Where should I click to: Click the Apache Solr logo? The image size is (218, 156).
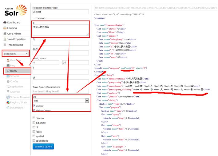16,10
